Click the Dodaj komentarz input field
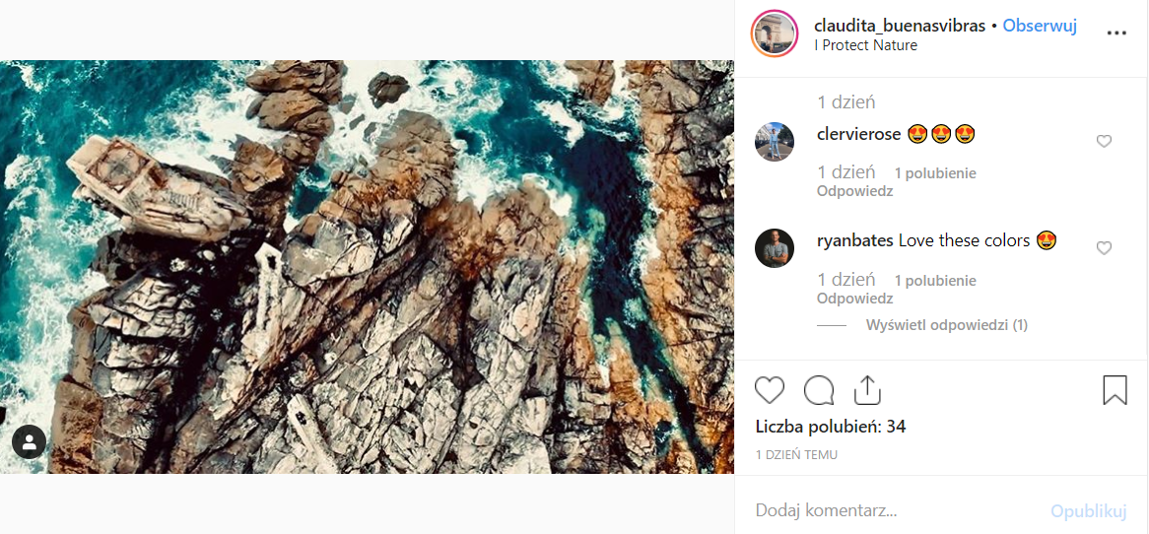Screen dimensions: 1149x534 [x=887, y=510]
